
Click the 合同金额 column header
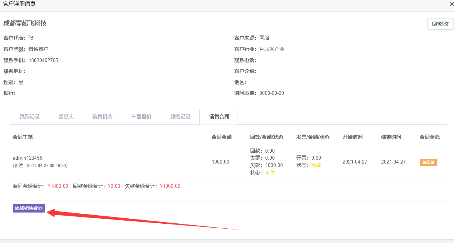click(222, 137)
